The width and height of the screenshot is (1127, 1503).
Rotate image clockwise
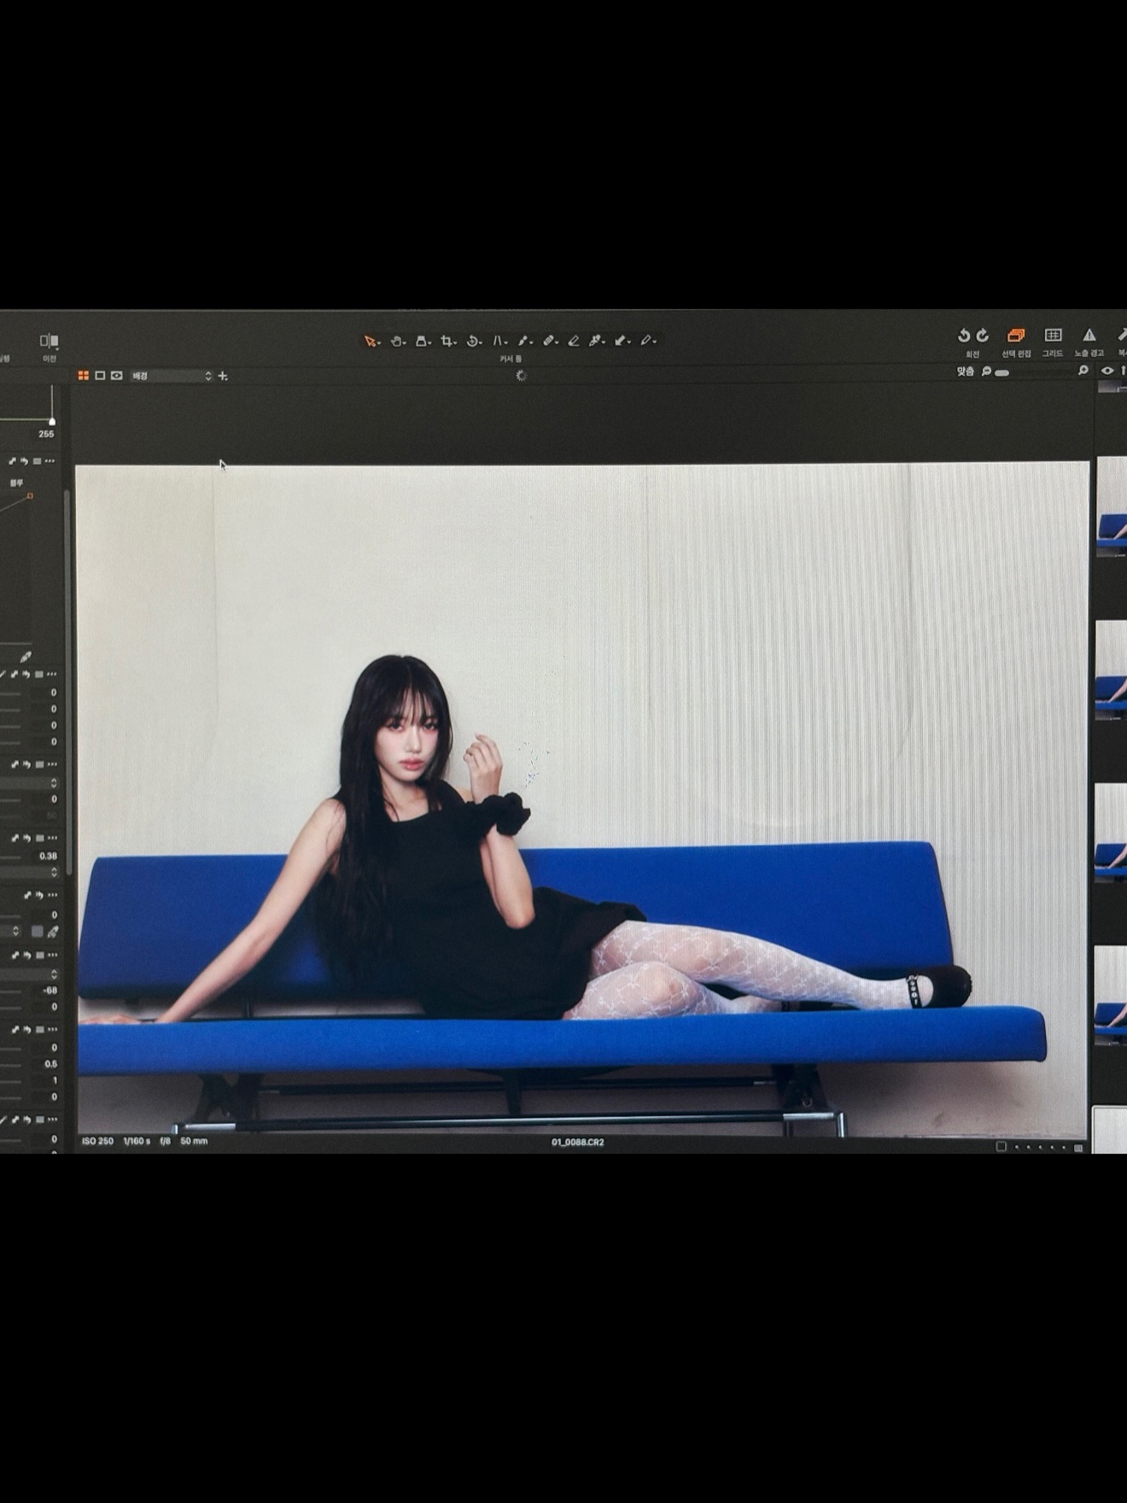click(x=983, y=336)
